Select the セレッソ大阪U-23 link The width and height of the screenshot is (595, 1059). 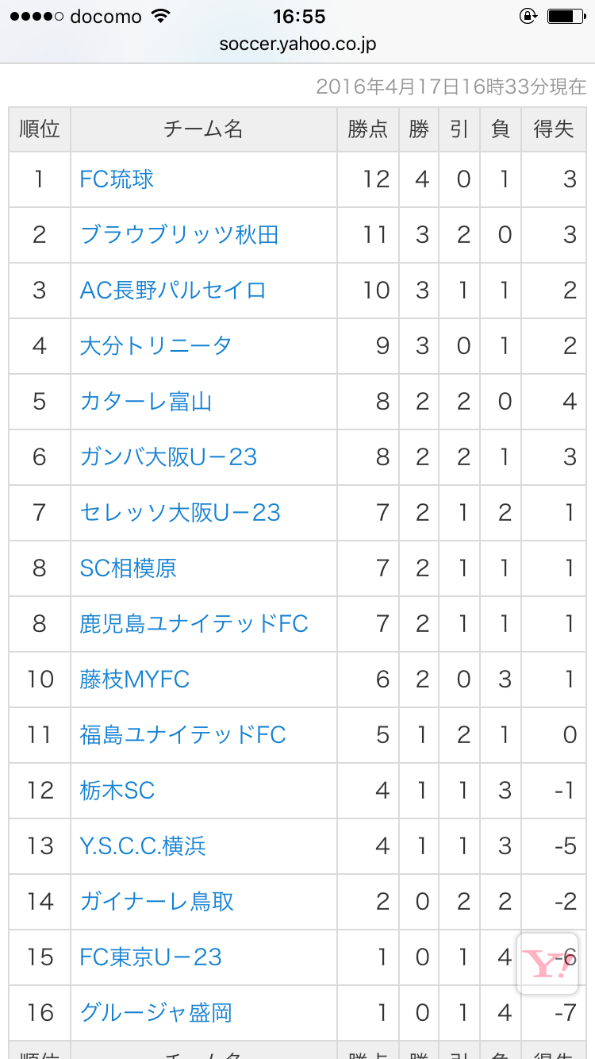click(180, 513)
